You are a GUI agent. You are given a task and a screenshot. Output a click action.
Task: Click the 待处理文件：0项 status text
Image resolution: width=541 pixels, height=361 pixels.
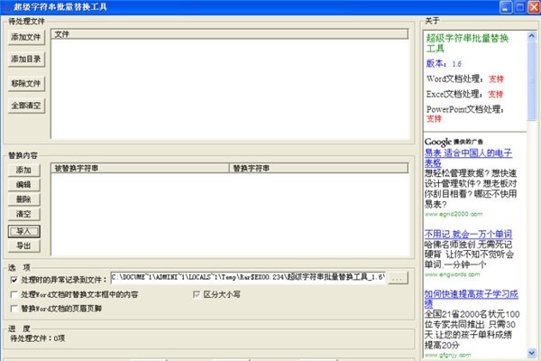click(38, 338)
